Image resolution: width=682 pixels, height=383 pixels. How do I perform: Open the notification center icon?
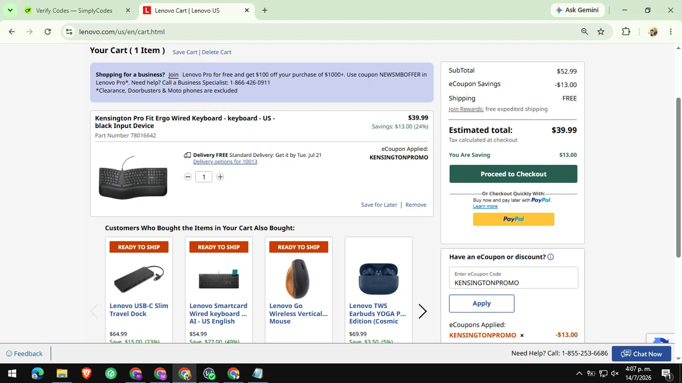pyautogui.click(x=667, y=374)
